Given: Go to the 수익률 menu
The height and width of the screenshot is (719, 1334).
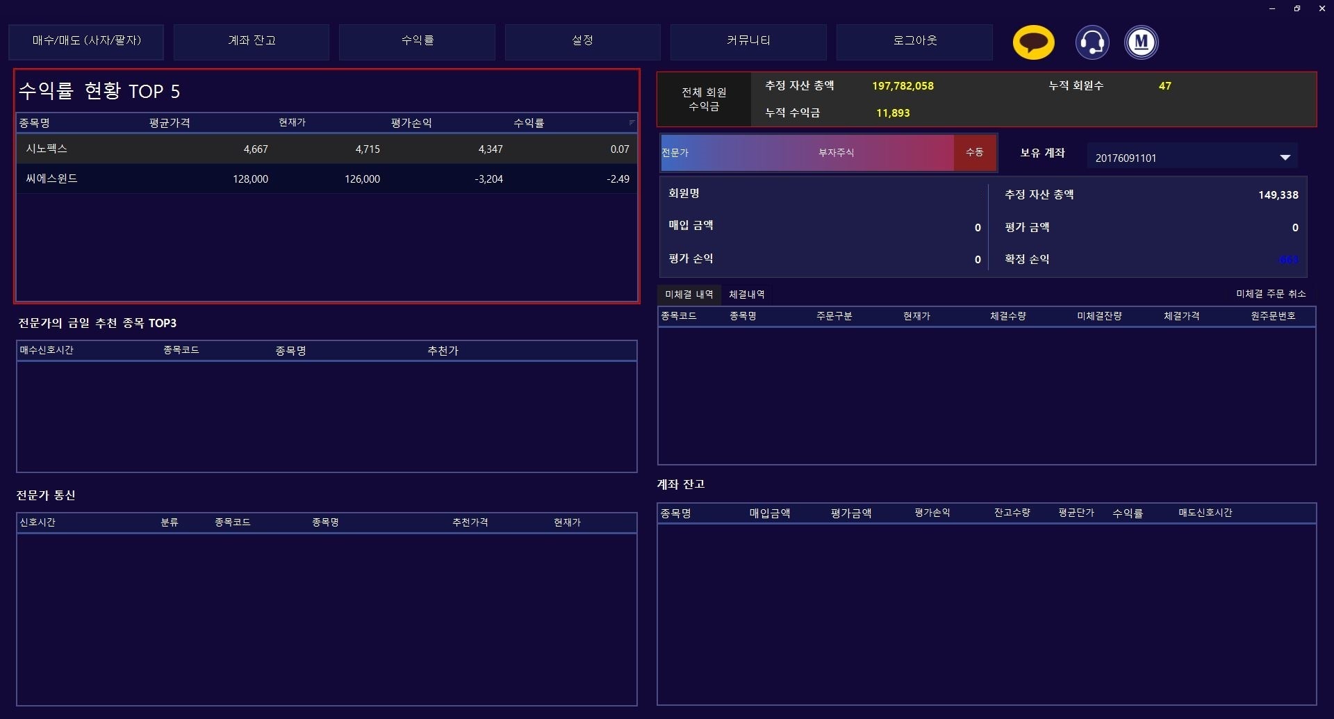Looking at the screenshot, I should point(417,41).
